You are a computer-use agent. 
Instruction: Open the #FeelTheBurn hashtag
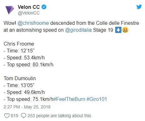pos(69,99)
